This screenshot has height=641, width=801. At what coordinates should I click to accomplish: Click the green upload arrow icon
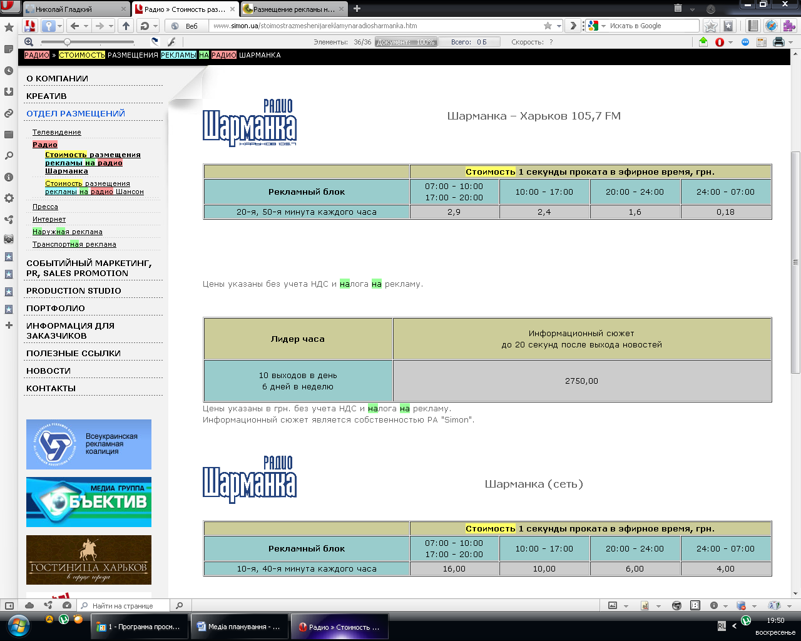pos(703,42)
